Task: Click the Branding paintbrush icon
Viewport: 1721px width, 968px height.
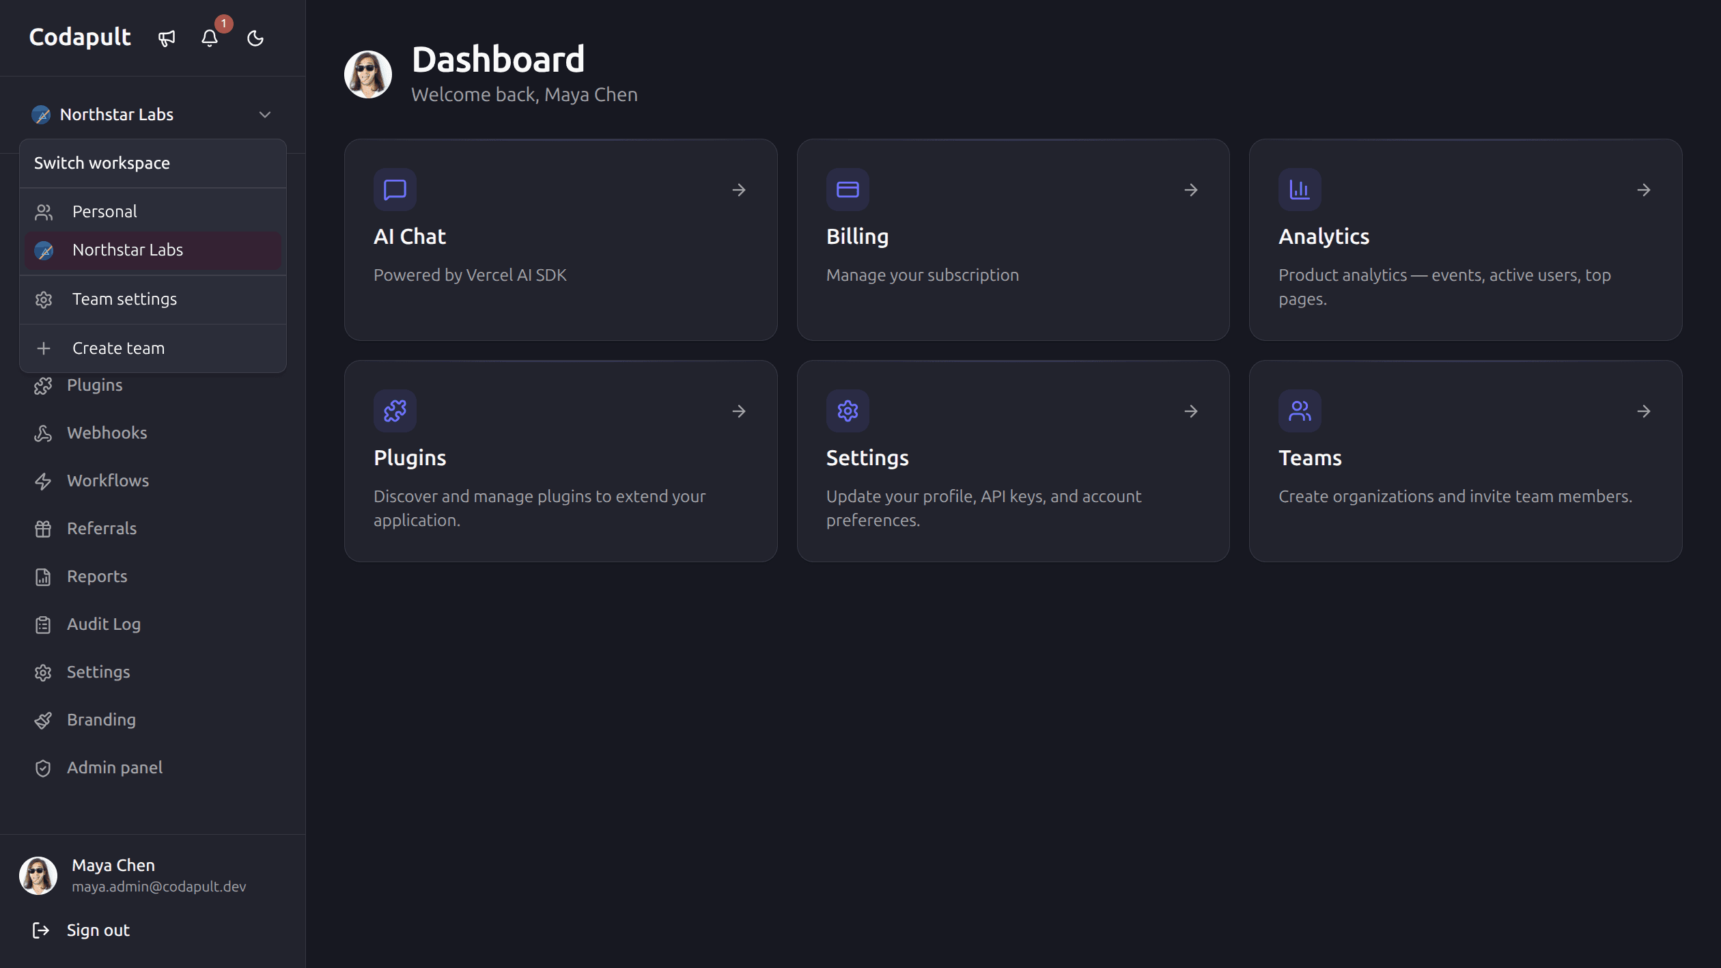Action: tap(43, 721)
